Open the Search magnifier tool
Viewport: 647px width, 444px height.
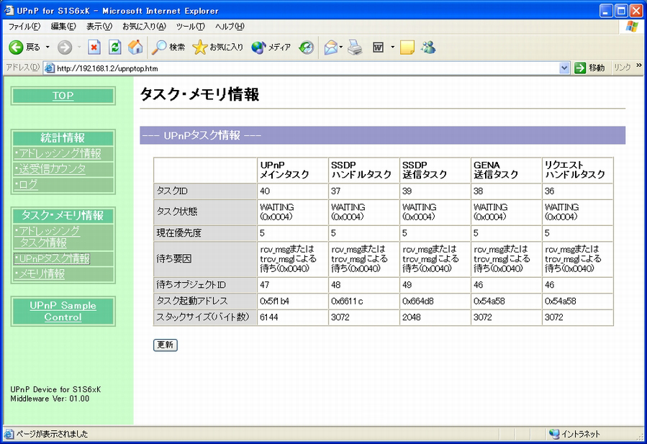click(x=159, y=47)
